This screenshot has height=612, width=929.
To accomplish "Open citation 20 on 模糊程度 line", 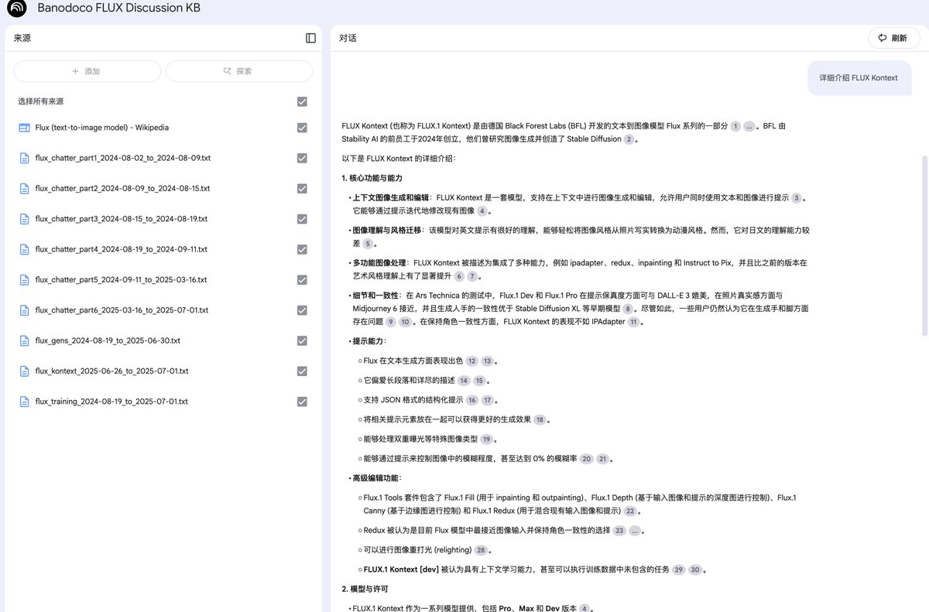I will [587, 459].
